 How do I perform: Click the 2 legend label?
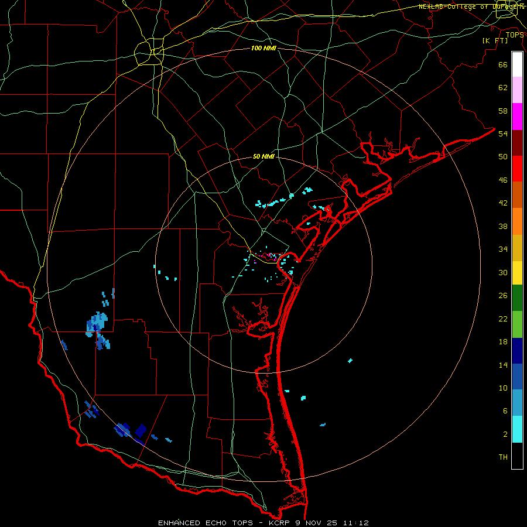click(505, 434)
